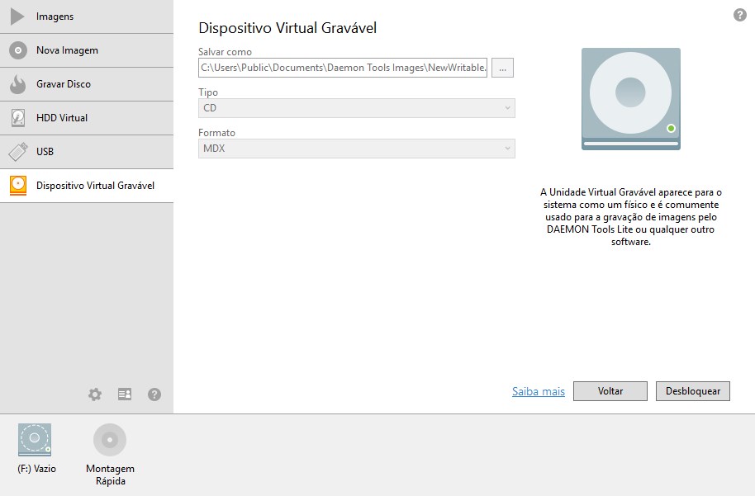755x496 pixels.
Task: Open the Imagens section
Action: click(x=87, y=17)
